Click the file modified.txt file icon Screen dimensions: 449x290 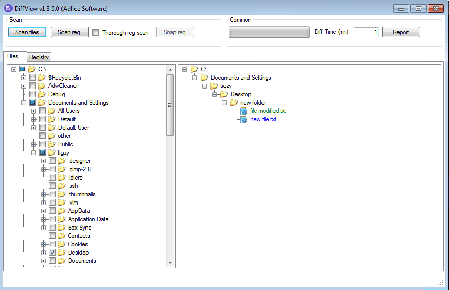(x=244, y=111)
